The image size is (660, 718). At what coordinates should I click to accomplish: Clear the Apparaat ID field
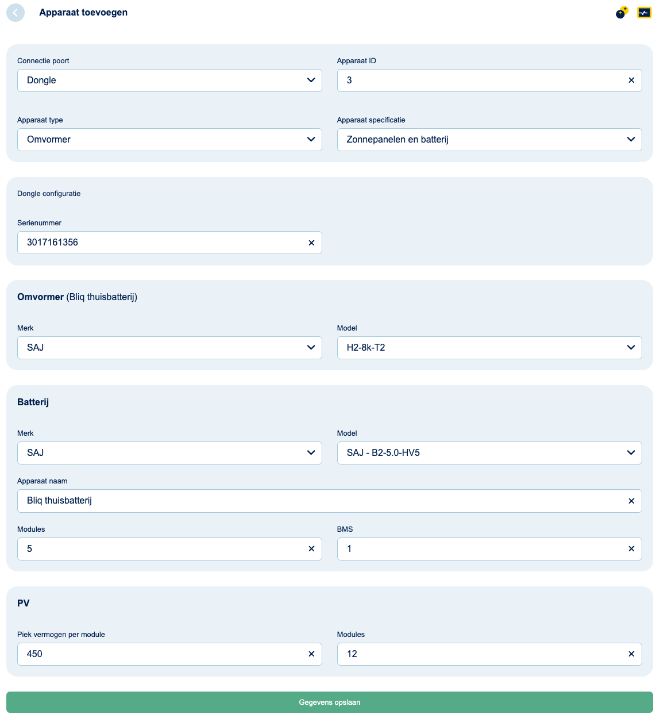click(x=631, y=80)
